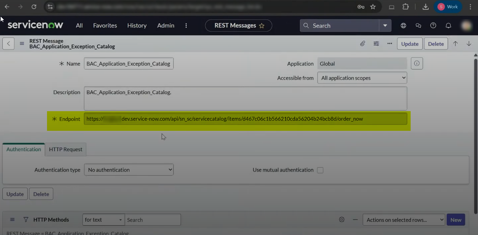Manage attachments with paperclip icon
The width and height of the screenshot is (478, 235).
point(362,44)
